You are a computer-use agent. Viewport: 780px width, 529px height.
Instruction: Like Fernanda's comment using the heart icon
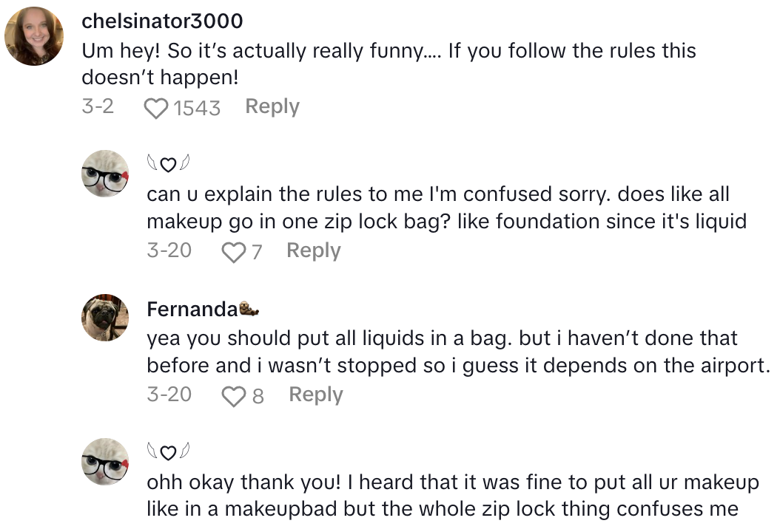[x=235, y=397]
